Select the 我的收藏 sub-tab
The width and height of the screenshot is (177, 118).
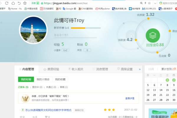coord(60,79)
